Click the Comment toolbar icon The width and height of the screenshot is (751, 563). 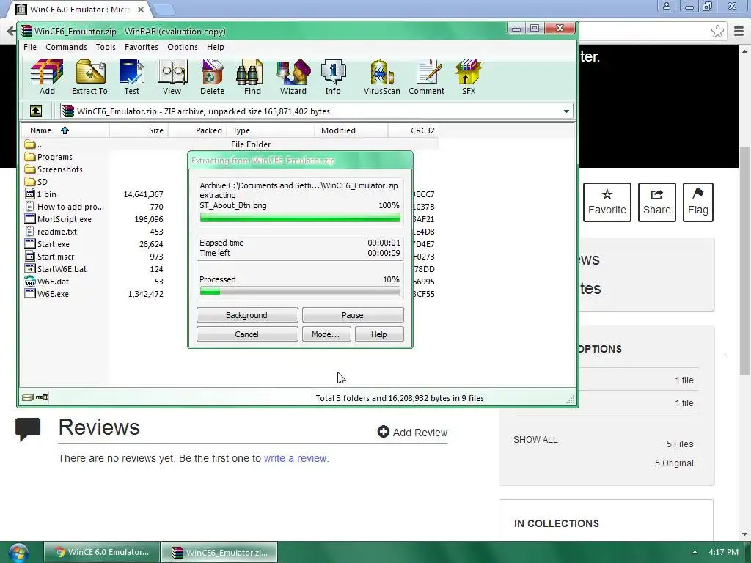click(426, 76)
